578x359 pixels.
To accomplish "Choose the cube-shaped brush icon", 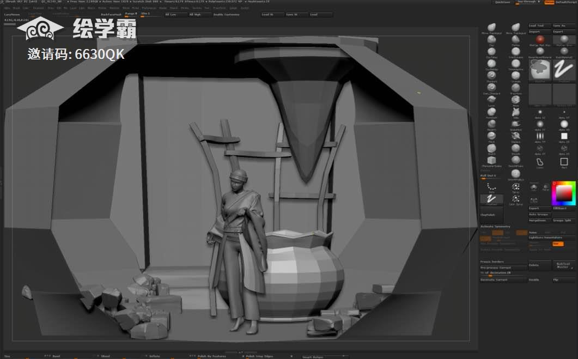I will (x=491, y=160).
